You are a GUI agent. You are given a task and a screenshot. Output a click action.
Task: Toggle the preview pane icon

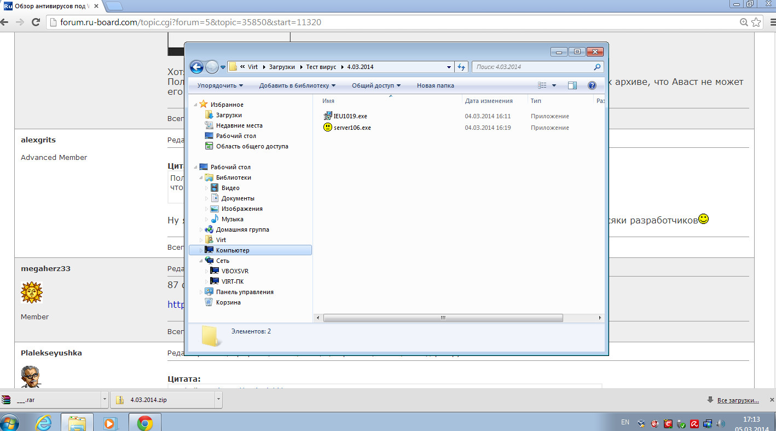pos(572,85)
